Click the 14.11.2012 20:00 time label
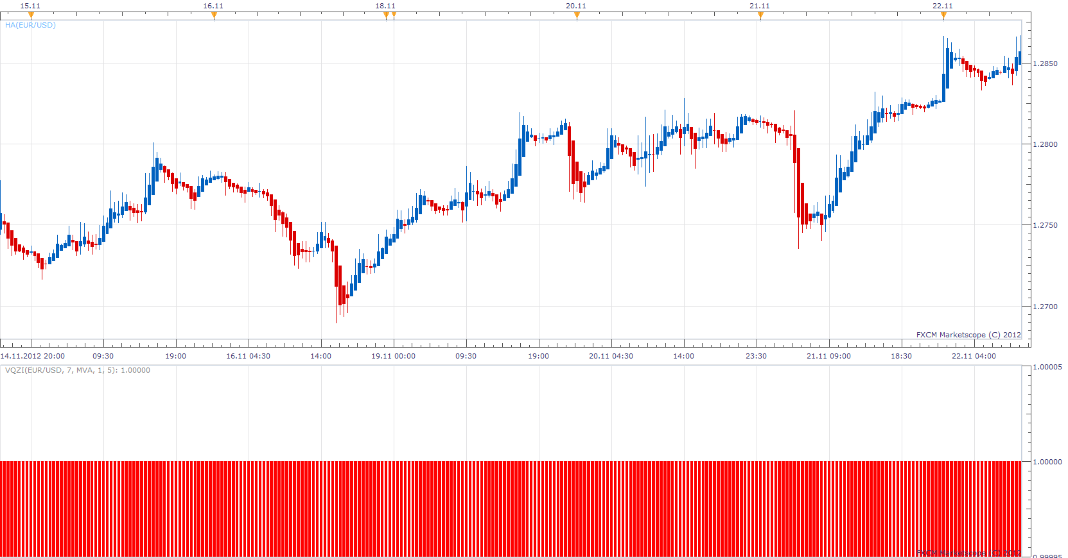The image size is (1068, 558). pos(33,356)
